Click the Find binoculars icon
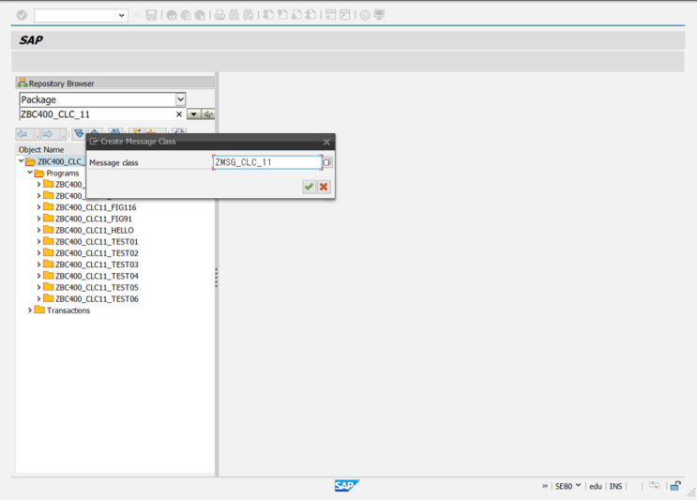 (x=235, y=15)
